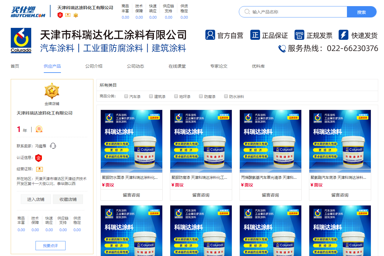The width and height of the screenshot is (384, 256).
Task: Click 留言咨询 under 聚氨酯汽车底漆
Action: 340,195
